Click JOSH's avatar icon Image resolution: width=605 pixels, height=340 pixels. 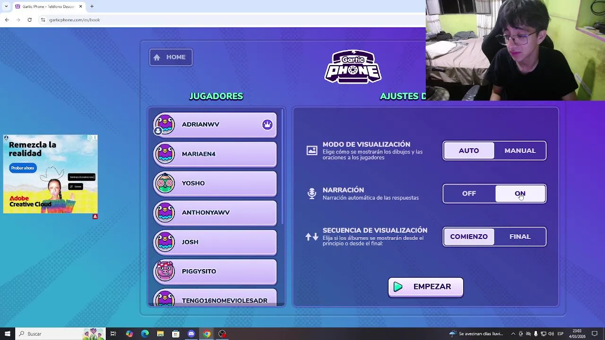165,242
